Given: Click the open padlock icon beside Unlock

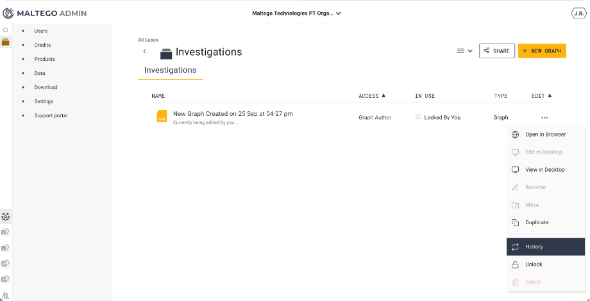Looking at the screenshot, I should pos(516,264).
